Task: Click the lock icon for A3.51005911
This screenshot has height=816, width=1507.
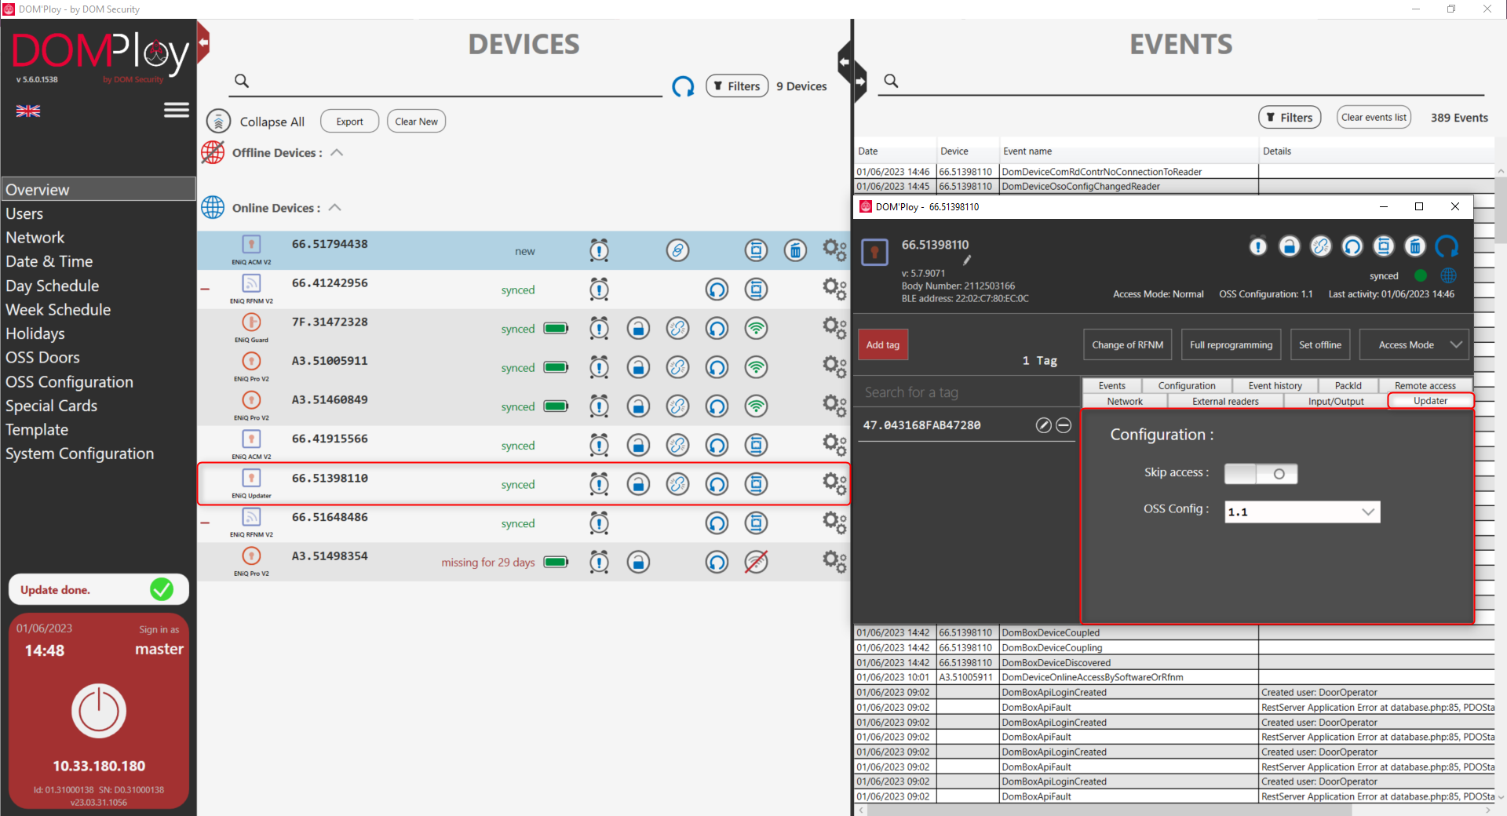Action: 638,367
